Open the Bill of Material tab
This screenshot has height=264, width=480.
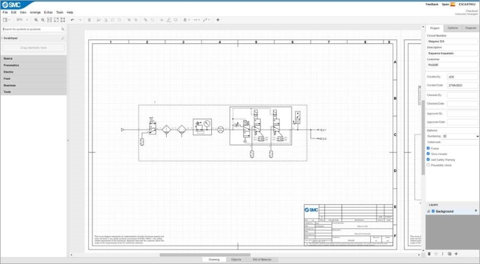(x=262, y=260)
